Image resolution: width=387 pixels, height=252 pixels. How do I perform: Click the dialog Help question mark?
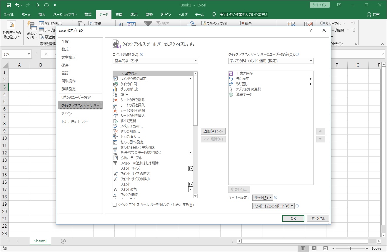pyautogui.click(x=311, y=30)
